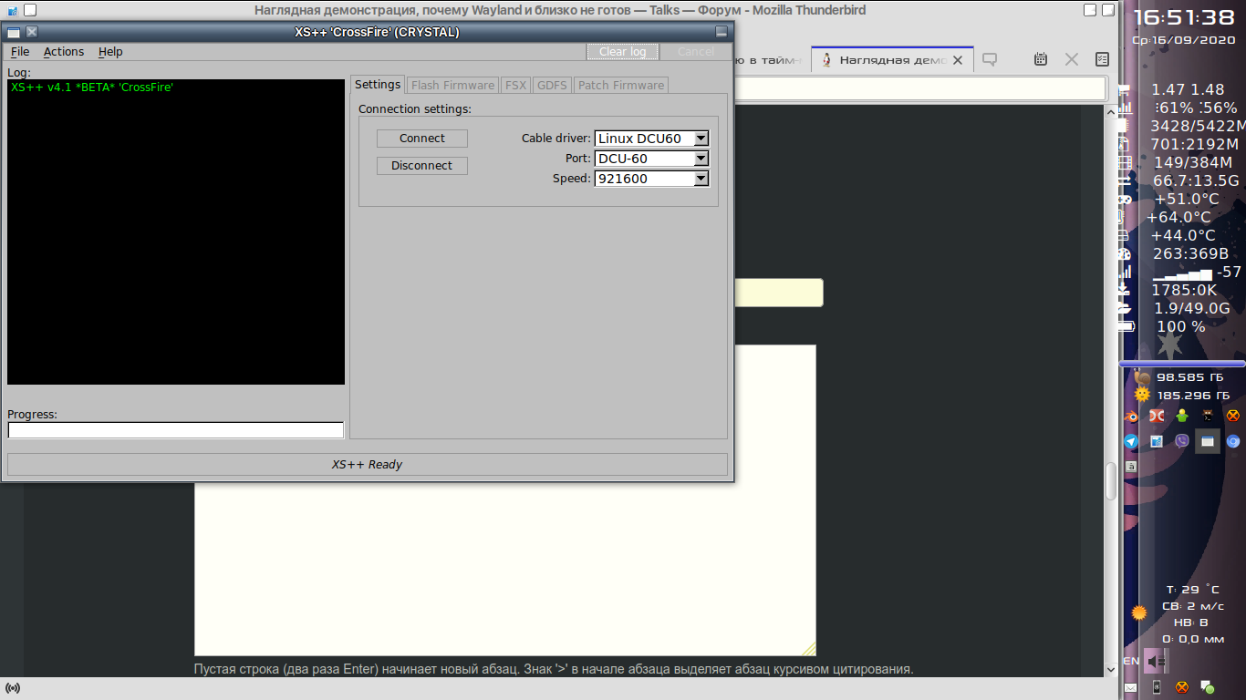The width and height of the screenshot is (1246, 700).
Task: Click the 'Connection settings:' label
Action: tap(415, 109)
